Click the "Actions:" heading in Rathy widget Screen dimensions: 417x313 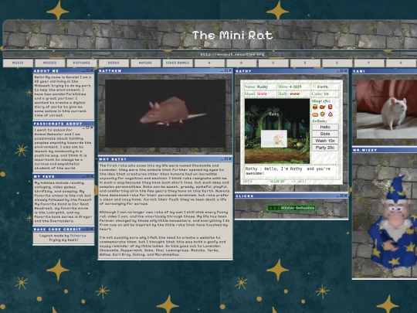(x=320, y=121)
